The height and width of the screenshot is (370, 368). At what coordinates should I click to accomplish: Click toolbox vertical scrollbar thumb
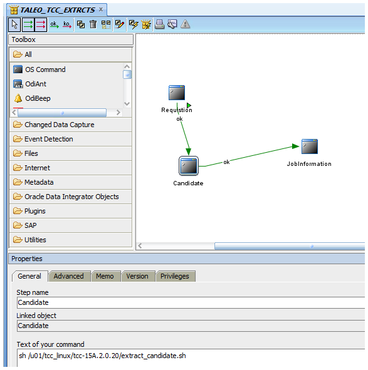click(x=127, y=75)
